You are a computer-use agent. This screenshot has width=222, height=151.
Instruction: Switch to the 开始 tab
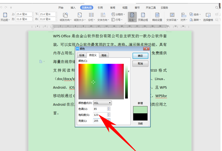pyautogui.click(x=61, y=8)
